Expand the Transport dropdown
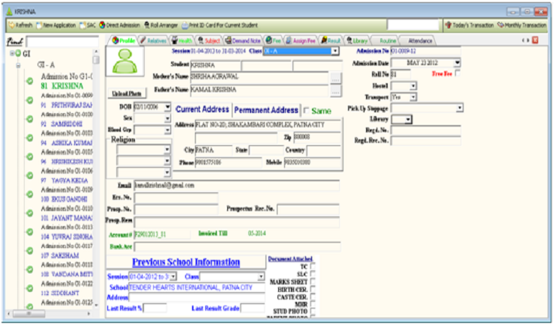The image size is (555, 325). pyautogui.click(x=413, y=97)
